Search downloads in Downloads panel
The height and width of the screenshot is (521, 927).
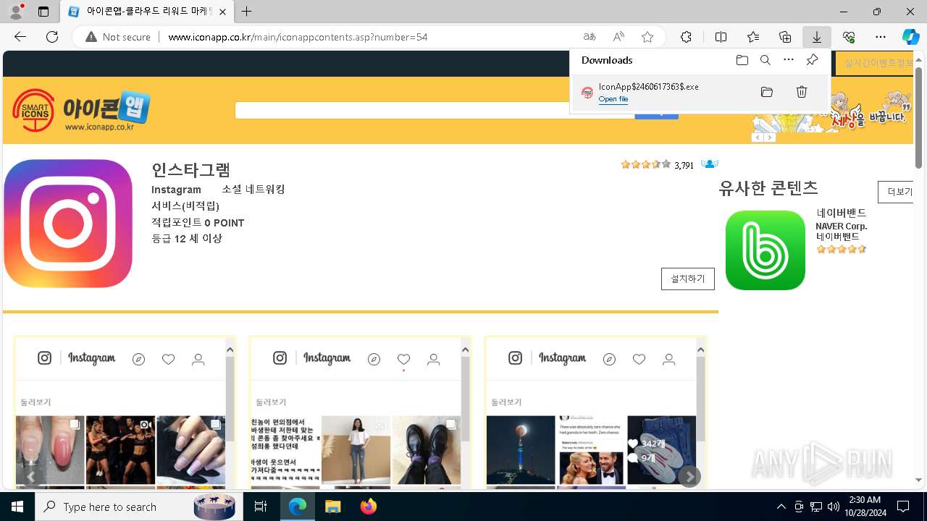(765, 60)
